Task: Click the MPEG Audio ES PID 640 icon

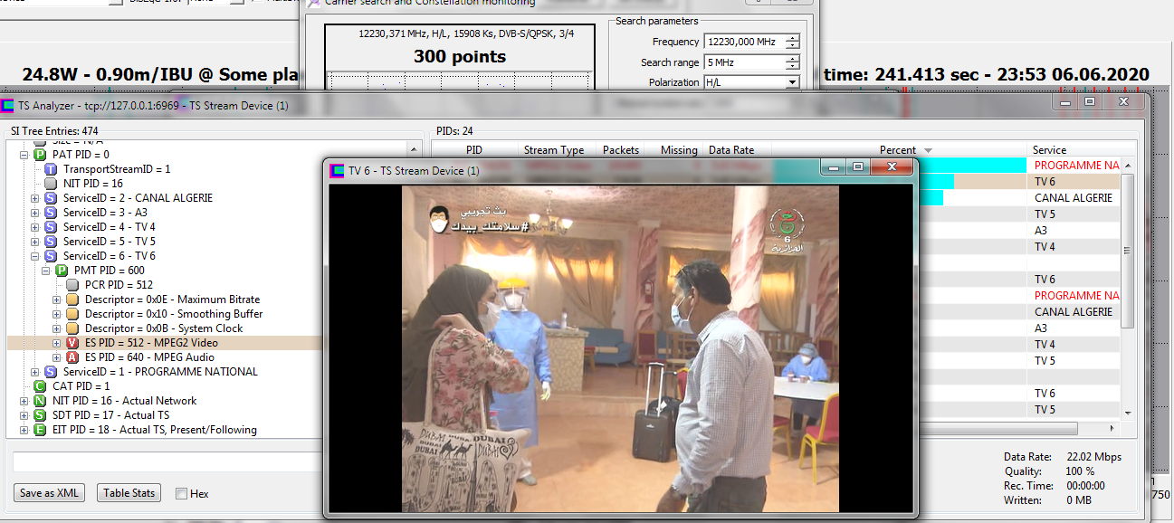Action: 72,357
